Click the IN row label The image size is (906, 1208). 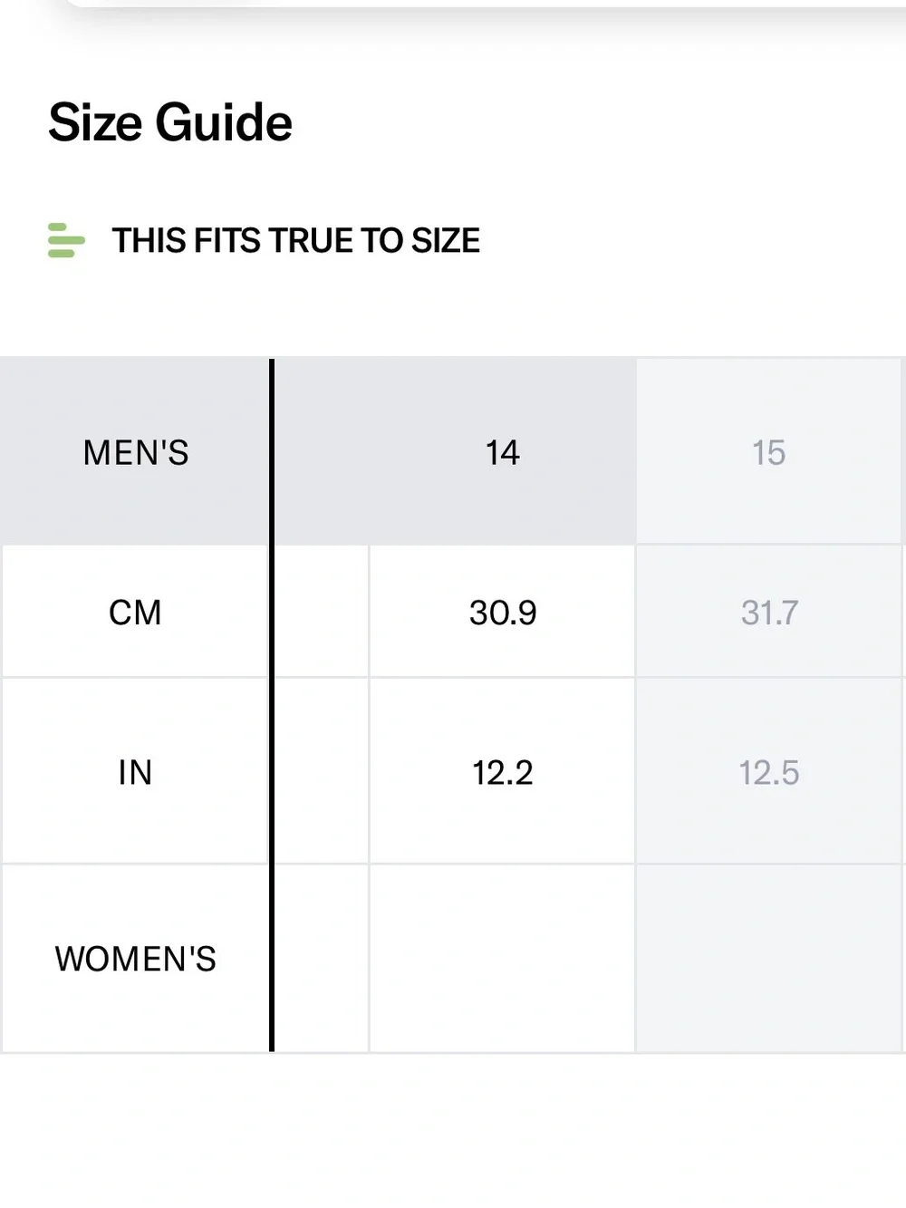pyautogui.click(x=136, y=772)
